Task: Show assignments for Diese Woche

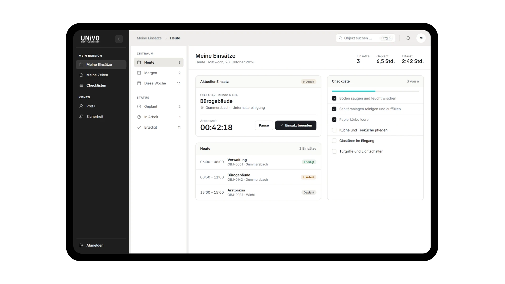Action: pos(159,83)
